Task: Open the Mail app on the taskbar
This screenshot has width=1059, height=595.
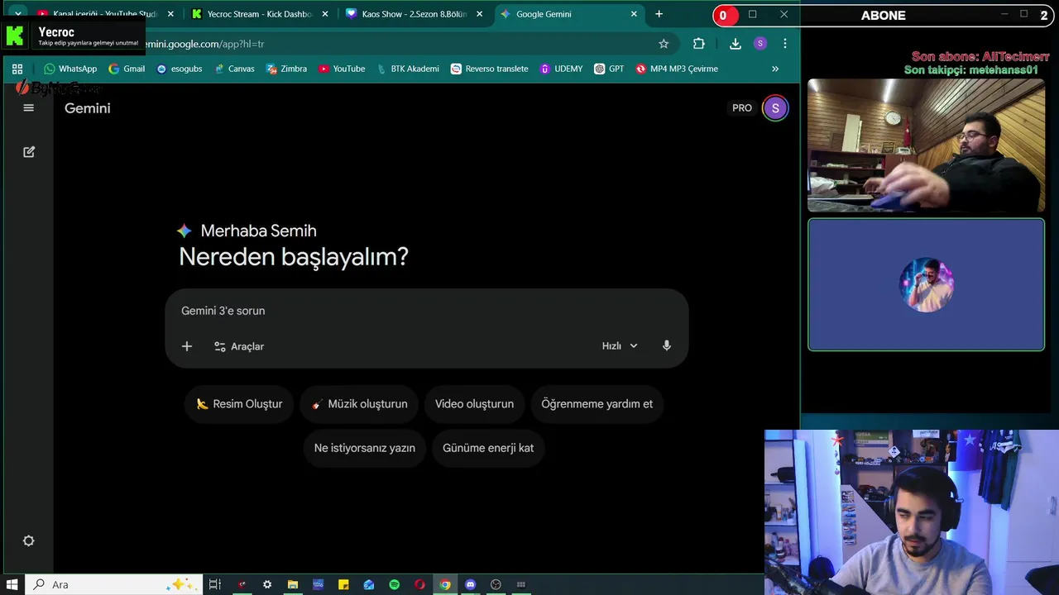Action: pyautogui.click(x=369, y=584)
